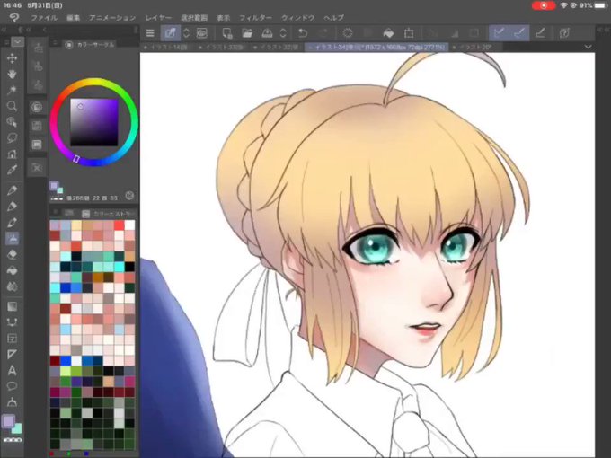Toggle the highlighted Clip Studio button in command bar
The image size is (611, 458).
point(171,33)
